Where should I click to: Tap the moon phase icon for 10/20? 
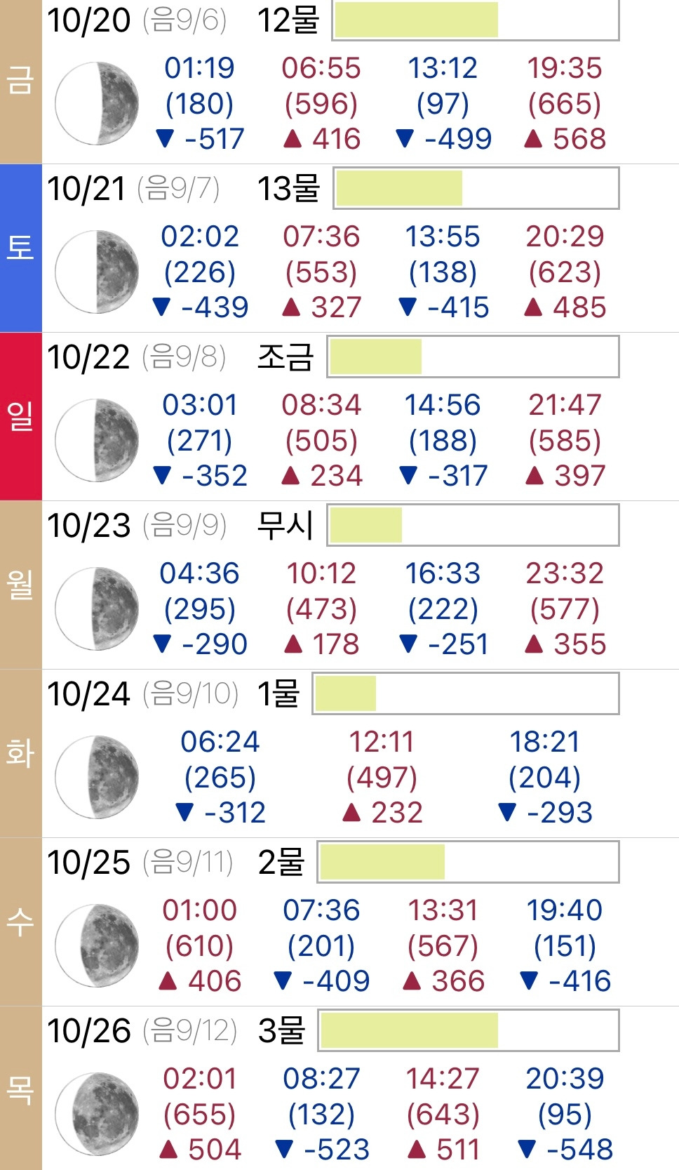[97, 104]
